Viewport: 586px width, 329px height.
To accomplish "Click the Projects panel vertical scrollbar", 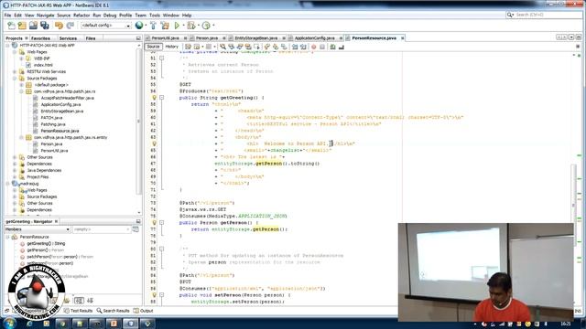I will (139, 122).
